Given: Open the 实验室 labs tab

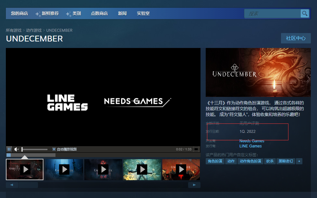Looking at the screenshot, I should (143, 14).
